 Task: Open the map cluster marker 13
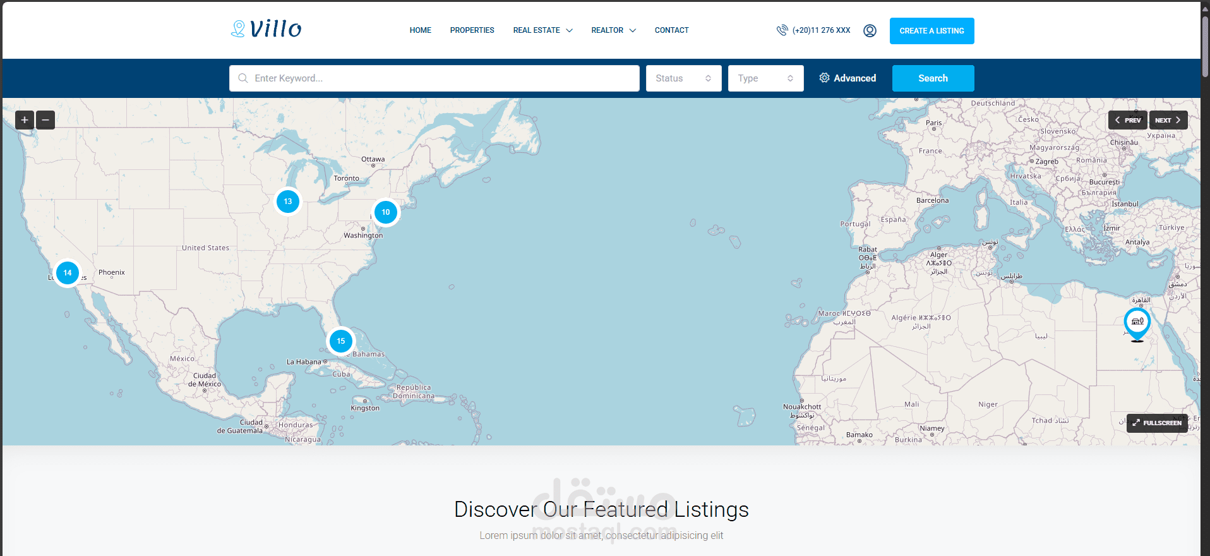288,202
